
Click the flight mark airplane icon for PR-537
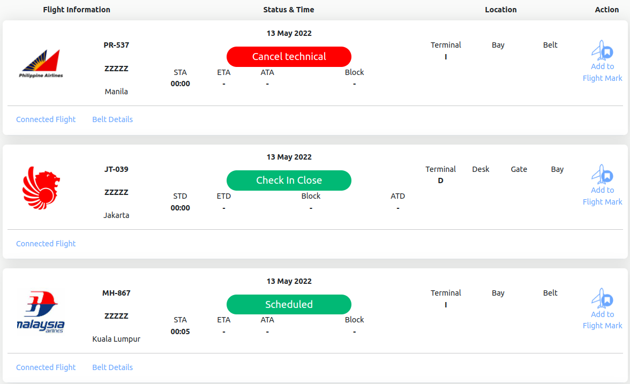(x=602, y=51)
